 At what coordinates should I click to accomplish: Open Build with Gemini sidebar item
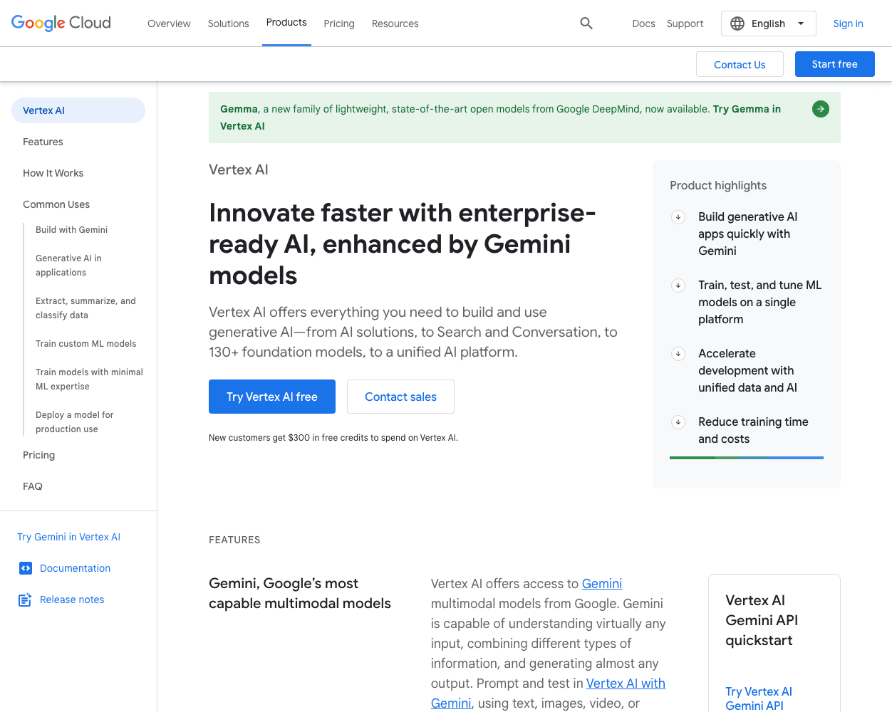(x=71, y=230)
